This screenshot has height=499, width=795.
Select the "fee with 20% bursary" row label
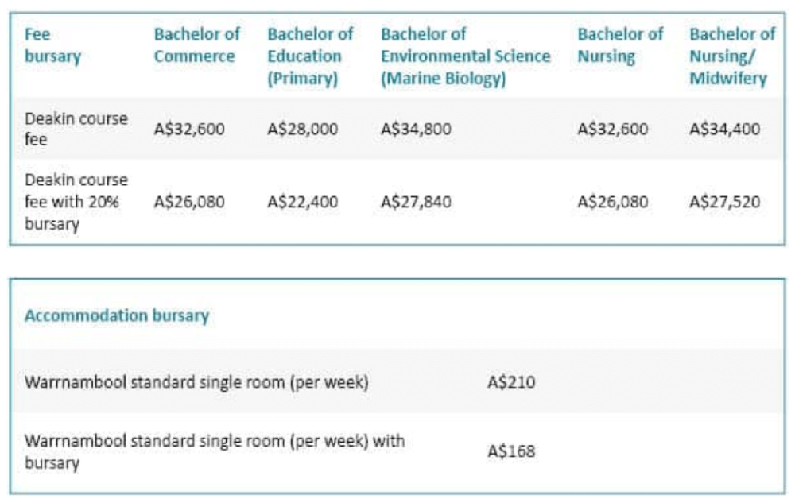click(76, 202)
